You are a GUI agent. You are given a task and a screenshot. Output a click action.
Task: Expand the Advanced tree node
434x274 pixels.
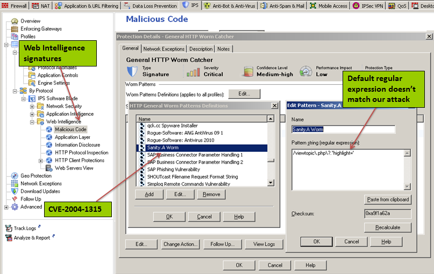click(x=6, y=207)
